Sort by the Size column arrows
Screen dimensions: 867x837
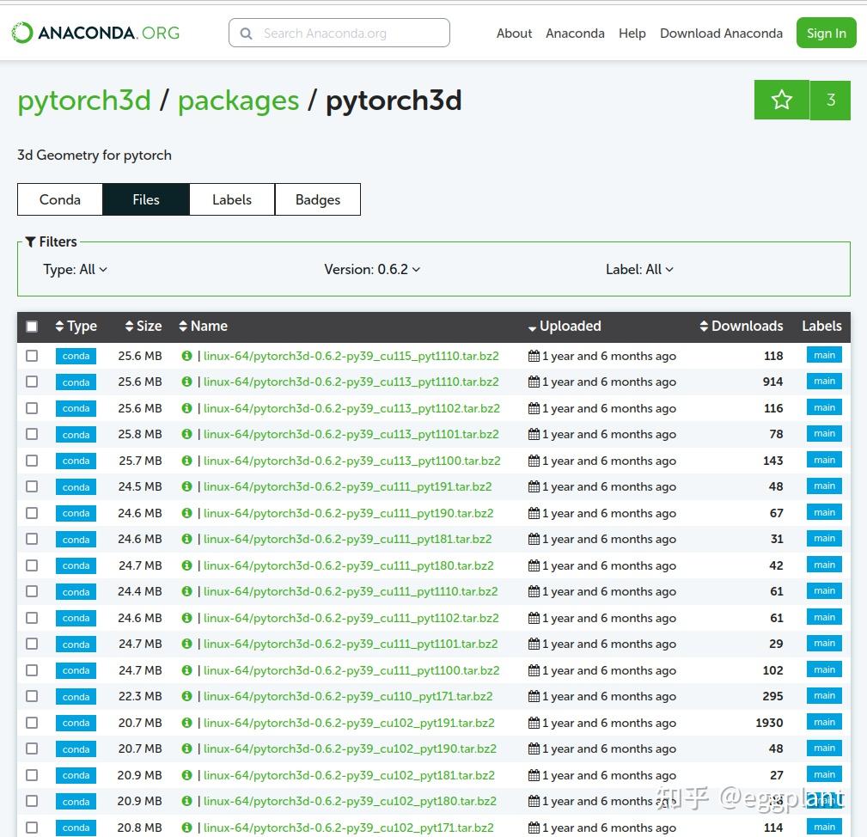click(x=129, y=327)
